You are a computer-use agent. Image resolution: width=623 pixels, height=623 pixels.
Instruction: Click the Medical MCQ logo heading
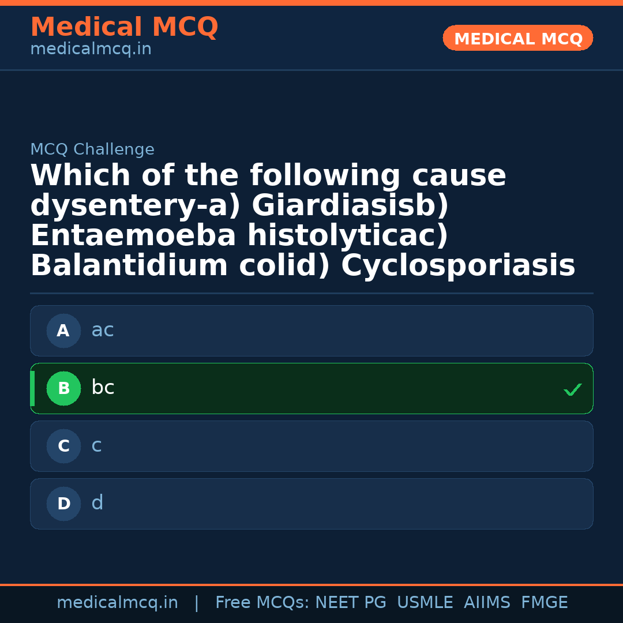(x=124, y=27)
